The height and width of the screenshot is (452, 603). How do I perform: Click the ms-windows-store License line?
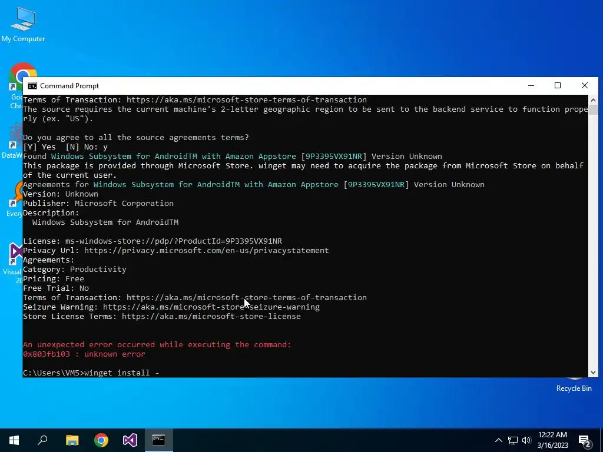(153, 241)
